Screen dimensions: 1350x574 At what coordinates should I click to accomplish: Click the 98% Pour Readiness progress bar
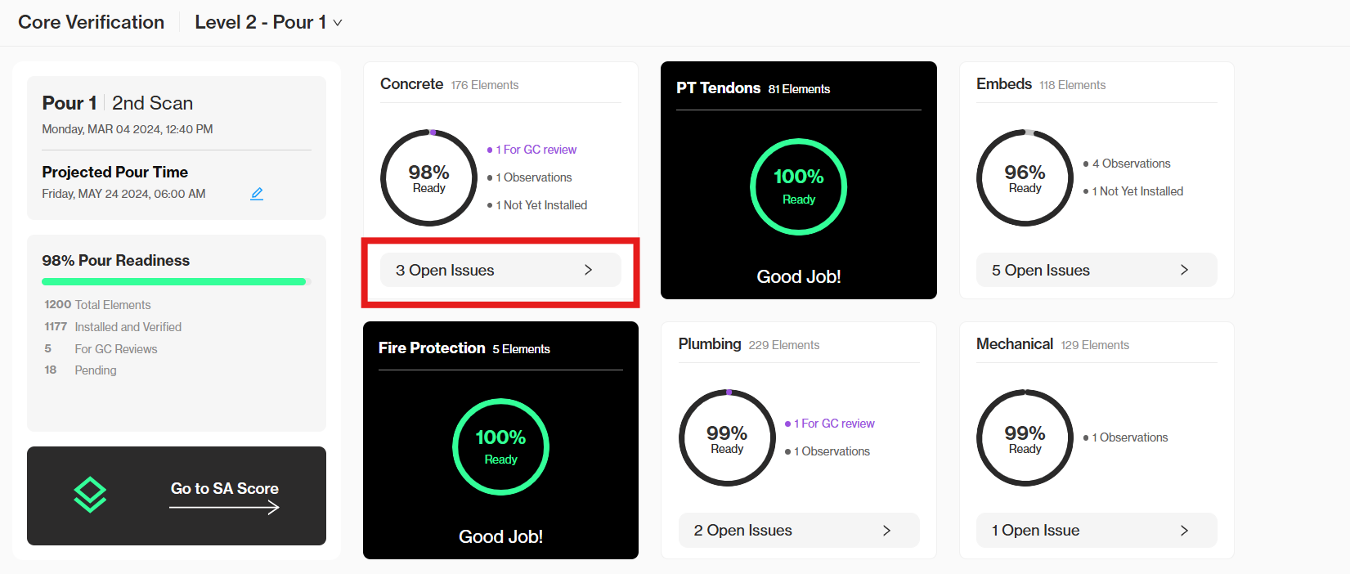pyautogui.click(x=177, y=282)
